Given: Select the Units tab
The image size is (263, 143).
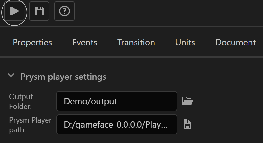Looking at the screenshot, I should click(185, 42).
